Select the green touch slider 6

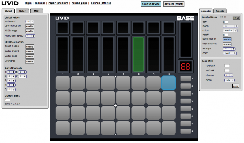[x=138, y=54]
